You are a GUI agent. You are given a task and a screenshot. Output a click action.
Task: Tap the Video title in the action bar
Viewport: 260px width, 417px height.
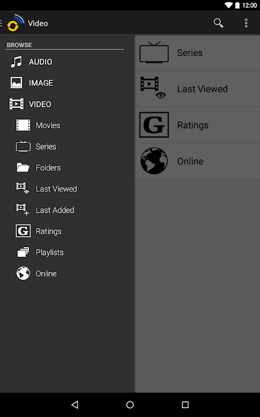pyautogui.click(x=38, y=24)
